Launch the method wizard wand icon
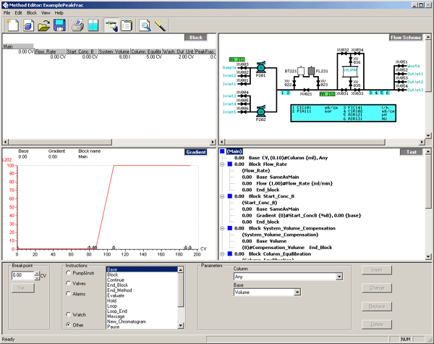This screenshot has width=434, height=344. (x=161, y=25)
